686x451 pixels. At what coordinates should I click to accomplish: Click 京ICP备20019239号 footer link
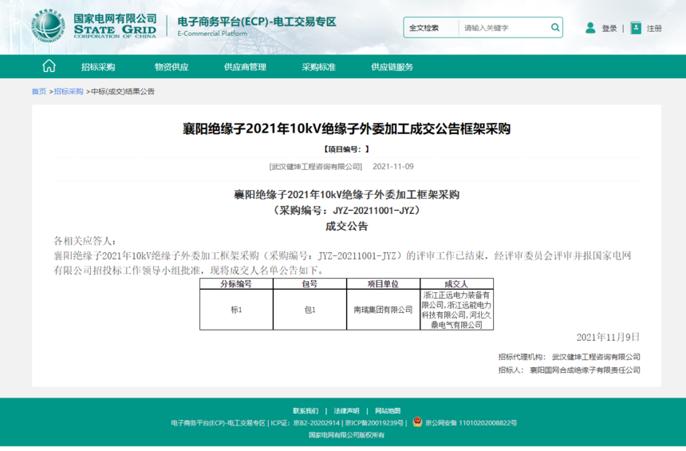point(374,423)
